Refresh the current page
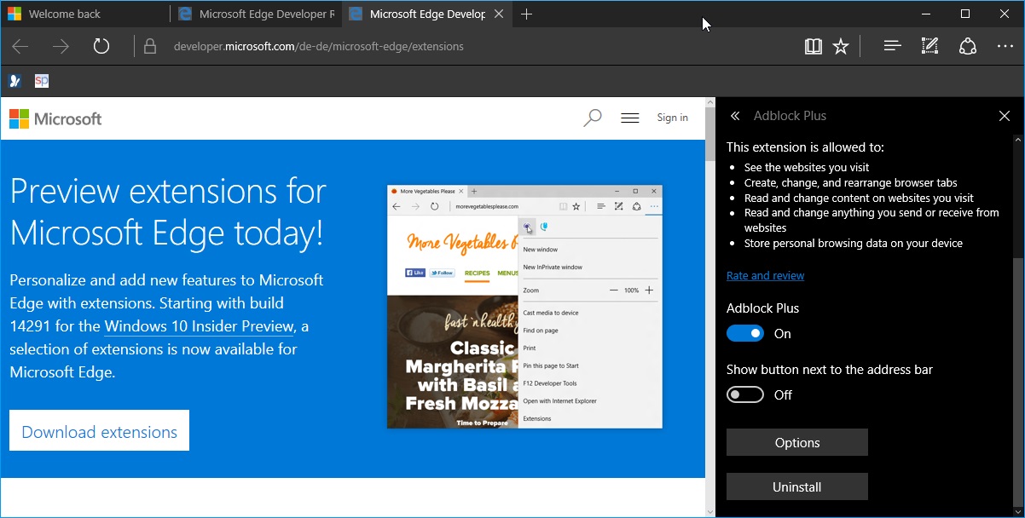 (101, 46)
